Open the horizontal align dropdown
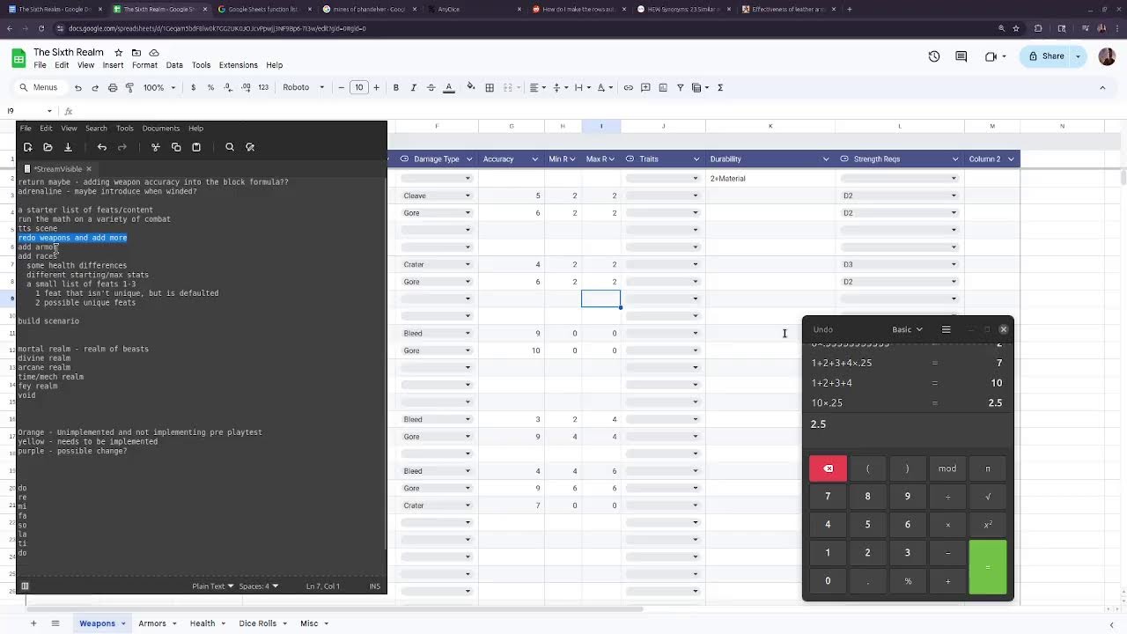 pos(537,87)
